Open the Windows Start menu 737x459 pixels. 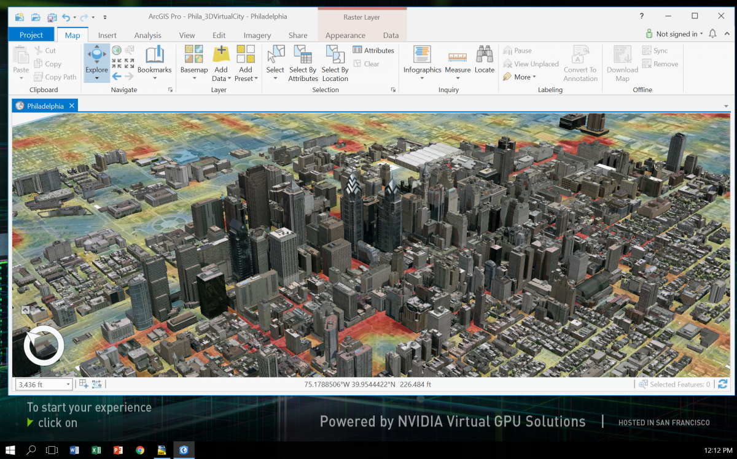(10, 450)
